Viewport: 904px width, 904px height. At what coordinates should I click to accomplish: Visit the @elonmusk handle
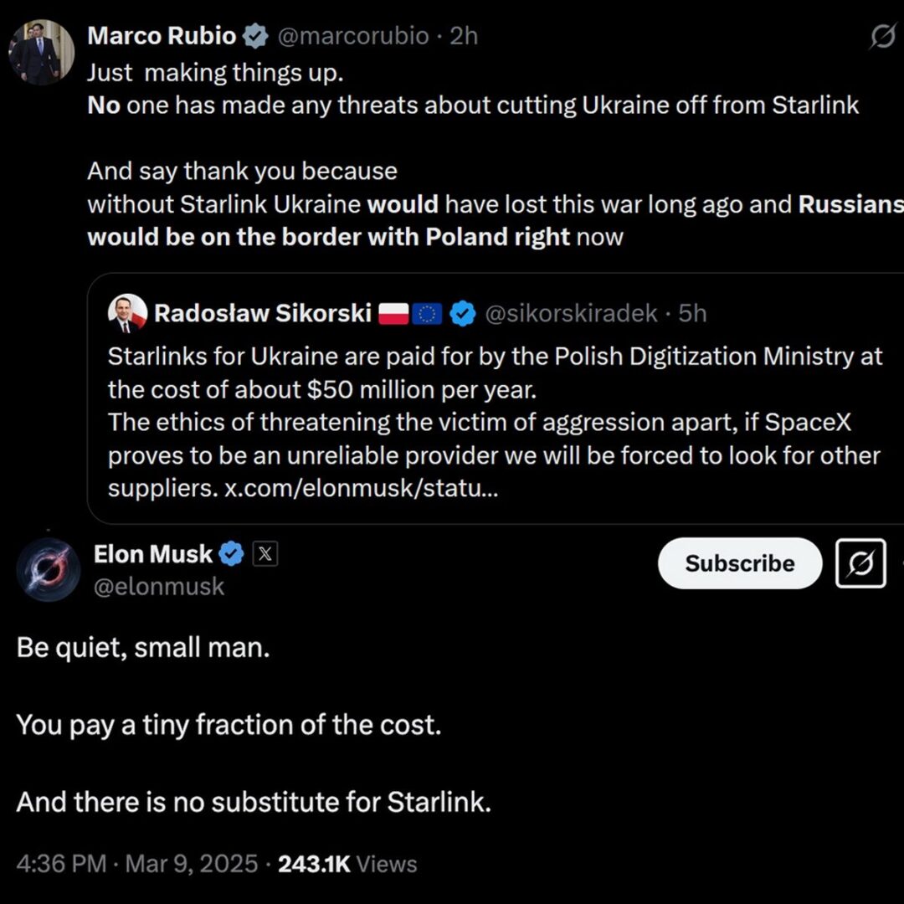[159, 586]
